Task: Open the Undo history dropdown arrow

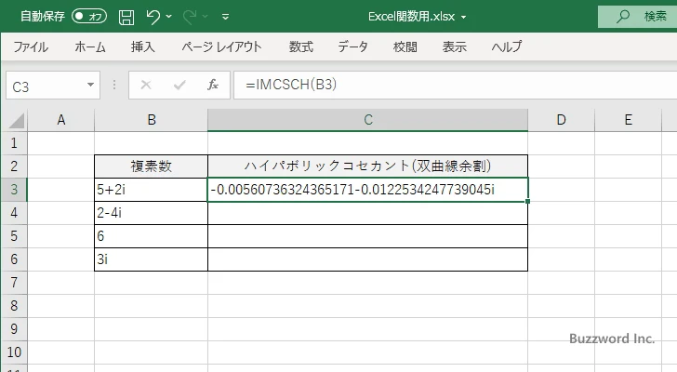Action: tap(169, 17)
